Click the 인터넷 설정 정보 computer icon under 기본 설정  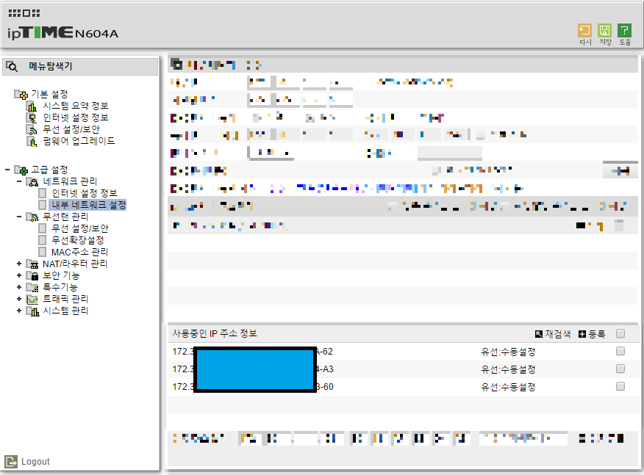[32, 118]
